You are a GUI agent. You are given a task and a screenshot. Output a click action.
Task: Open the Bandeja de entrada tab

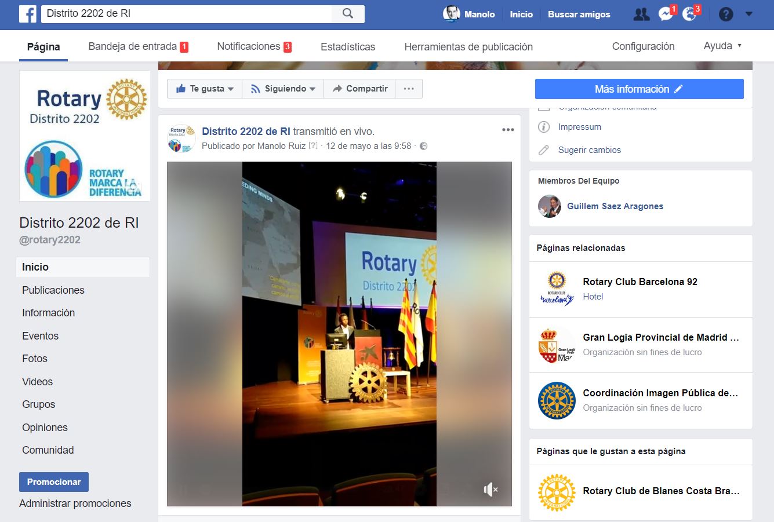(x=138, y=47)
